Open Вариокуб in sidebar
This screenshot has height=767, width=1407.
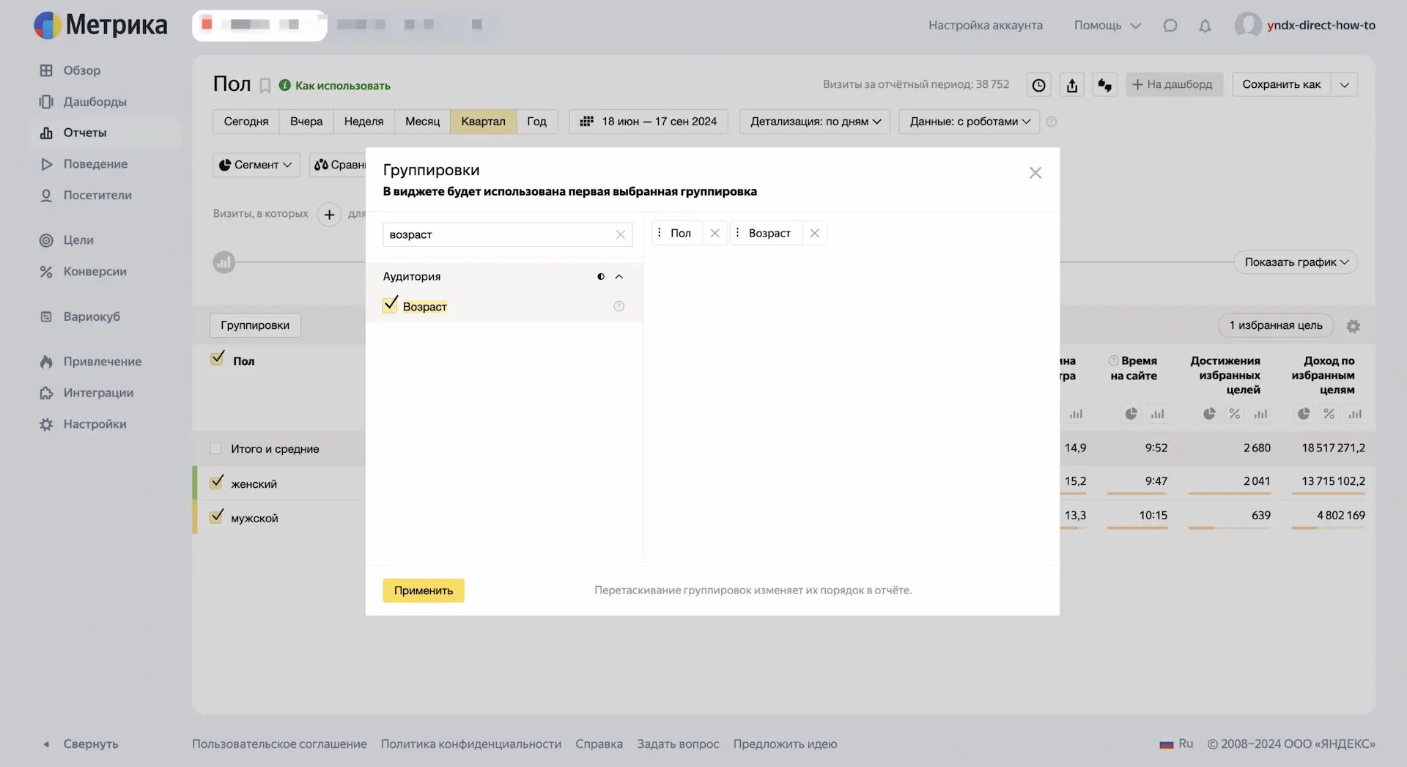(x=92, y=317)
